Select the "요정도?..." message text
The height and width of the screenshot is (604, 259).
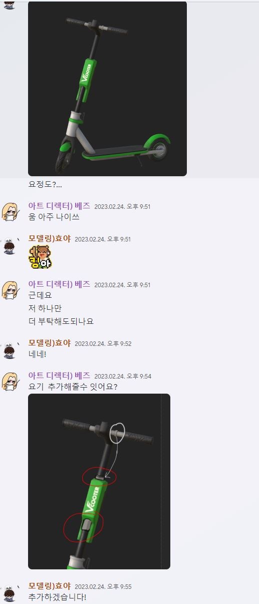[x=45, y=184]
